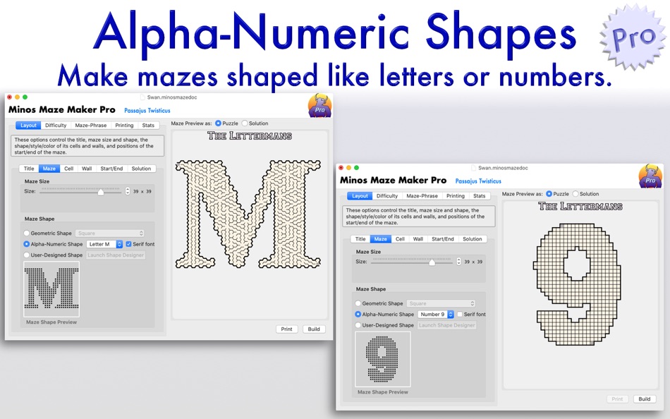Open Square shape dropdown in left window
This screenshot has height=419, width=670.
[110, 233]
